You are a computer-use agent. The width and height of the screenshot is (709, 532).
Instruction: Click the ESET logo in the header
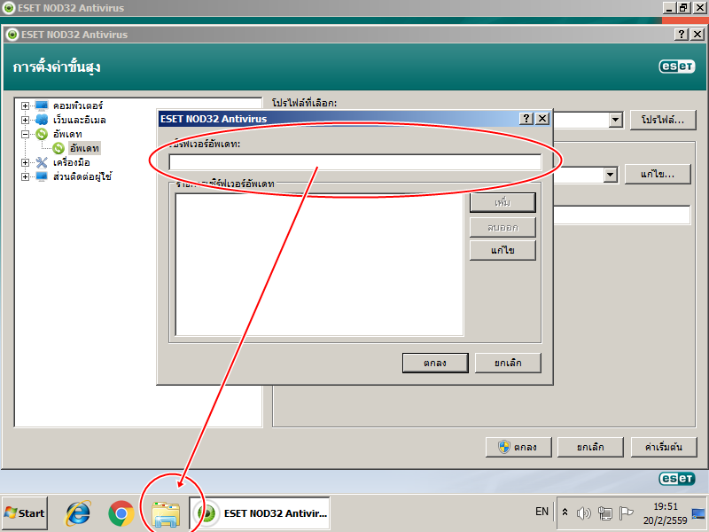(x=677, y=66)
